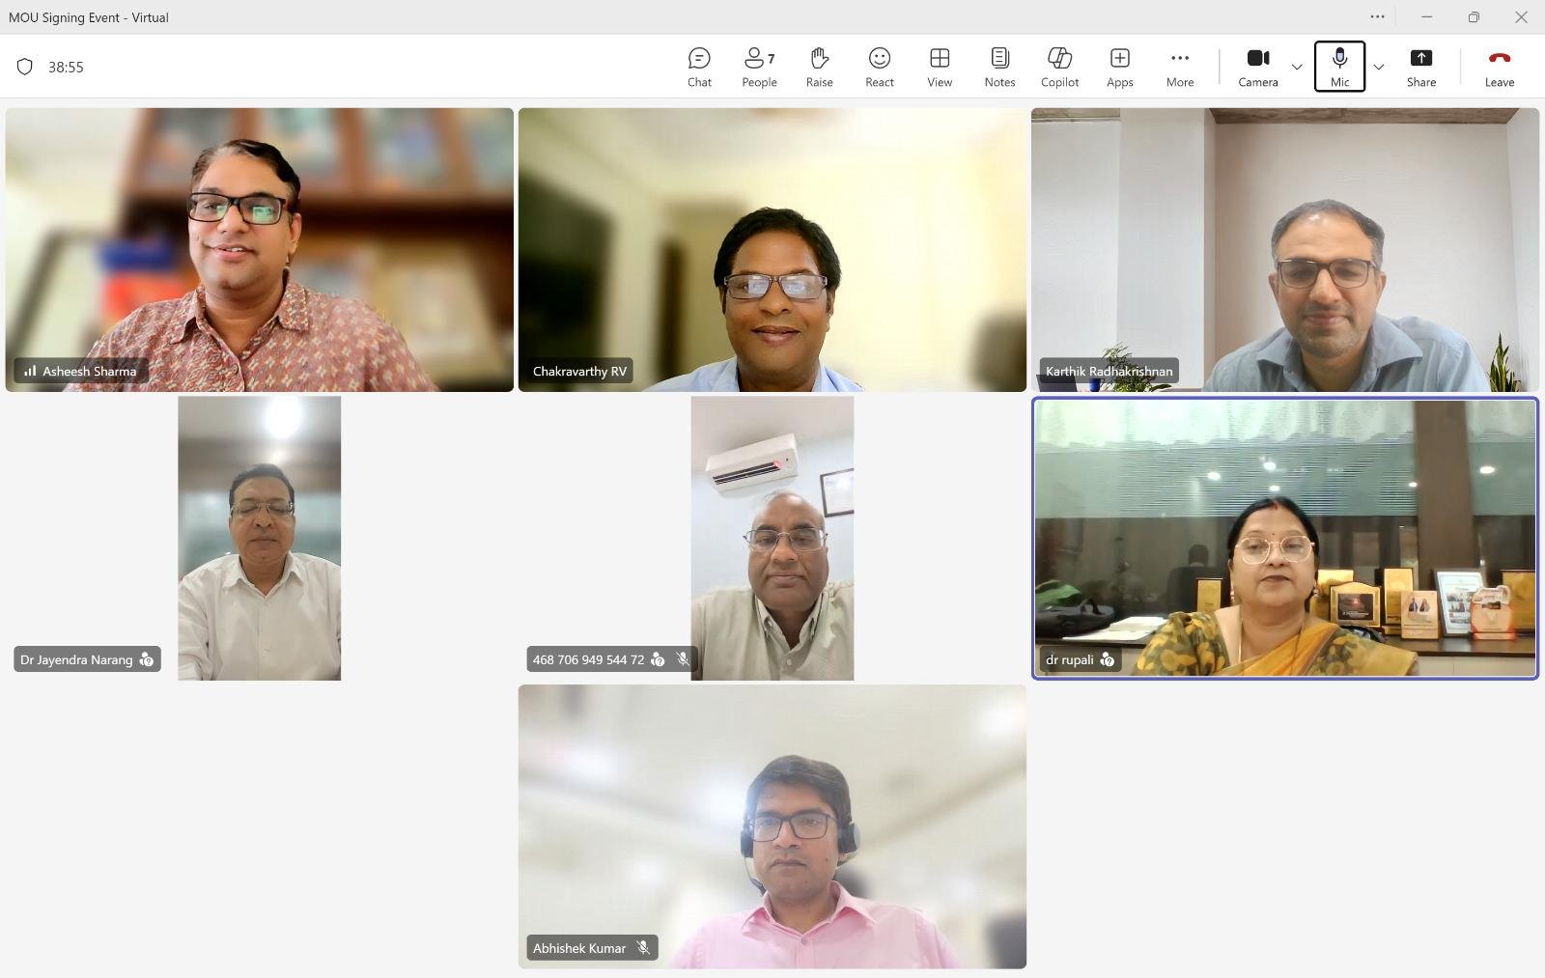This screenshot has height=978, width=1545.
Task: Select dr rupali's highlighted video tile
Action: coord(1284,538)
